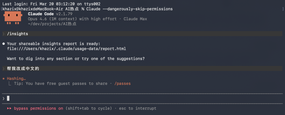Click the tip connector line icon

10,83
